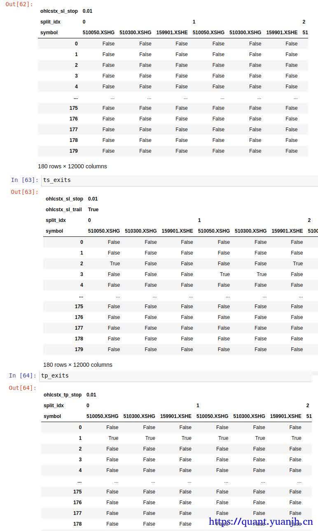This screenshot has height=531, width=318.
Task: Open the quant.yuanjih.cn watermark link
Action: click(x=261, y=522)
